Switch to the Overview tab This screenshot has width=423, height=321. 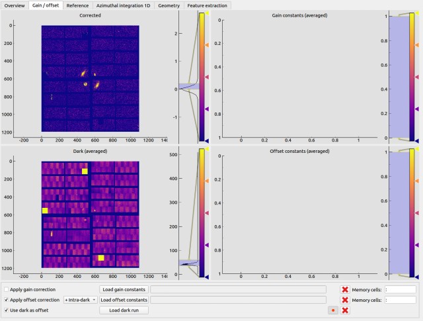click(15, 5)
